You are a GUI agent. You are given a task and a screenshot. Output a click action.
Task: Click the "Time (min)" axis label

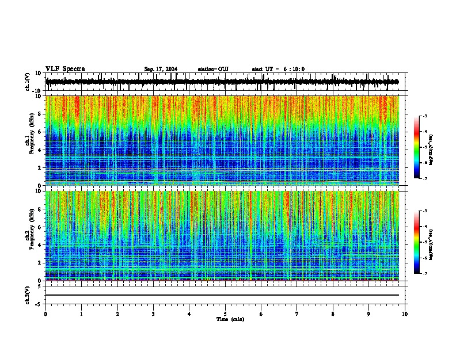pos(230,319)
